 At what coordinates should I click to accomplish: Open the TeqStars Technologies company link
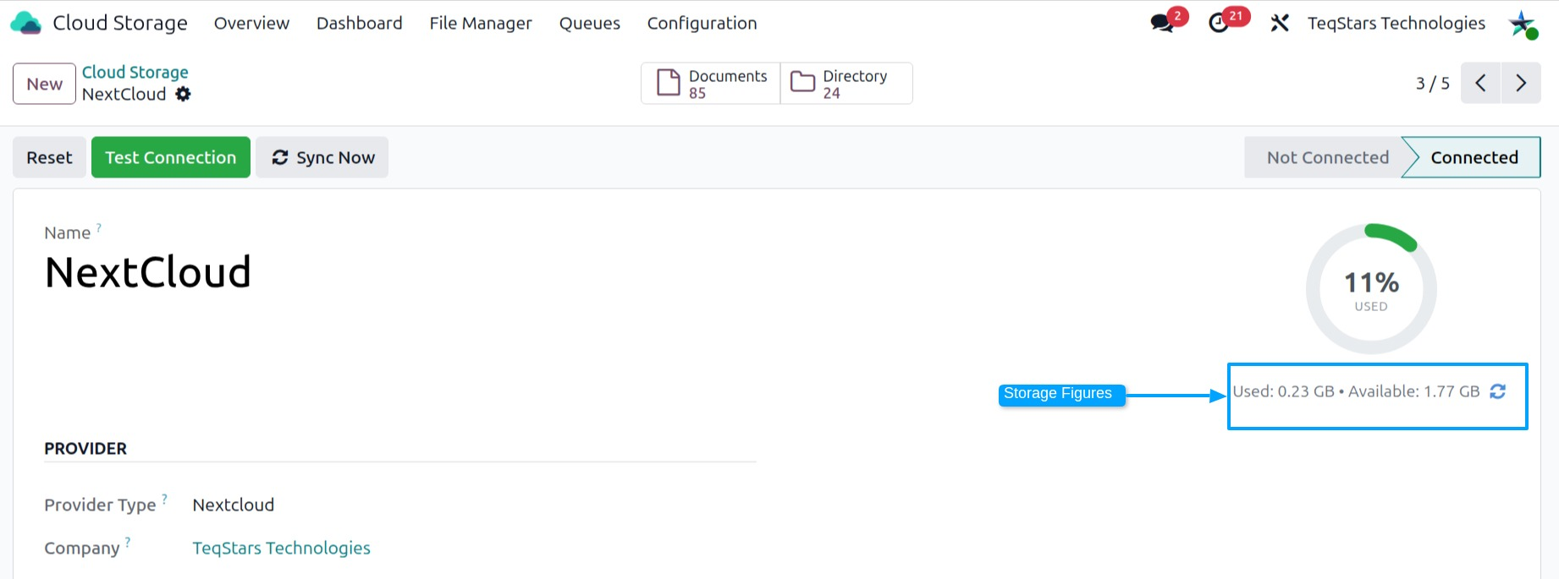281,548
